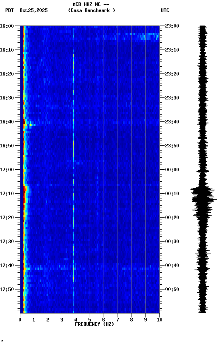Click the '4' frequency axis tick label

click(76, 320)
